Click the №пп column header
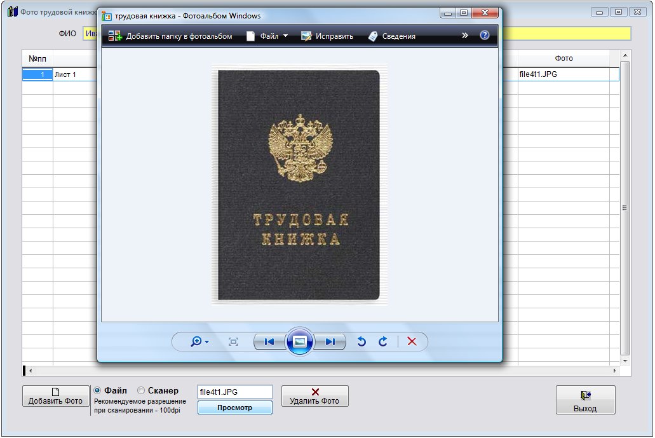Screen dimensions: 655x438 coord(37,58)
